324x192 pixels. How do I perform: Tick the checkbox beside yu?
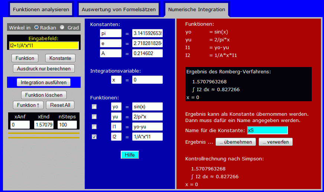pos(94,117)
